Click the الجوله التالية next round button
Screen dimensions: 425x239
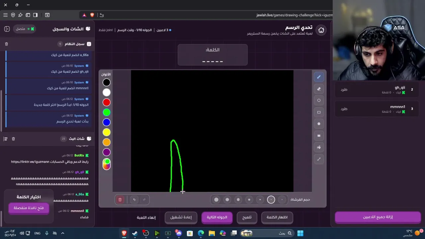tap(217, 217)
